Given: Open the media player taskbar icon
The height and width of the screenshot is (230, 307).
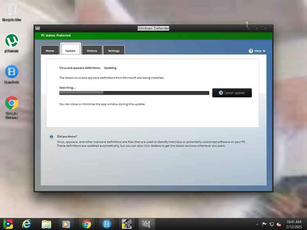Looking at the screenshot, I should (66, 224).
